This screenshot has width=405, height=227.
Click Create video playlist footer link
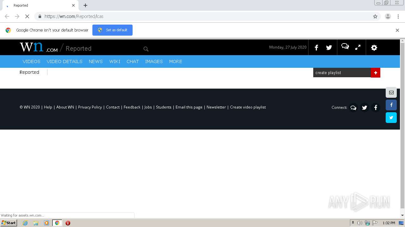[x=248, y=107]
